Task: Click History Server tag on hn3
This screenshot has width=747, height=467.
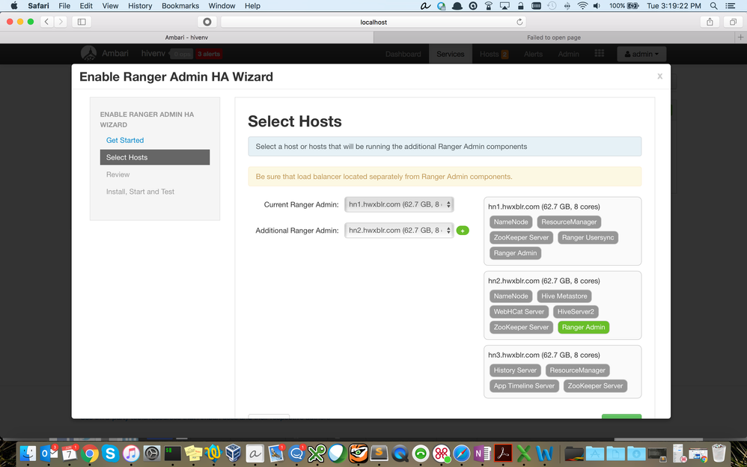Action: [x=515, y=370]
